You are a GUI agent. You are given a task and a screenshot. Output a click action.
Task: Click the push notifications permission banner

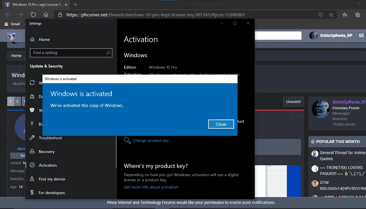[x=191, y=202]
